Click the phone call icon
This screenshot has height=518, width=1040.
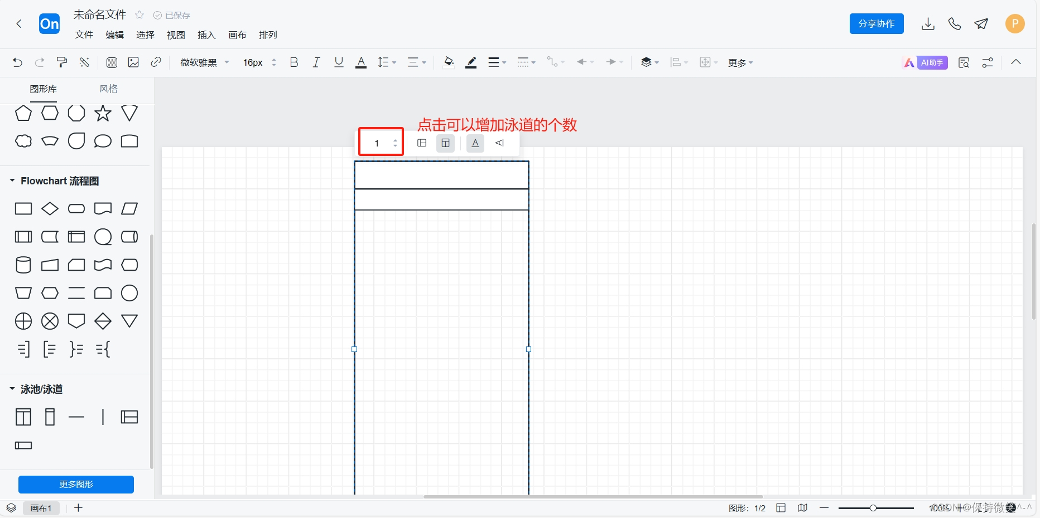(955, 23)
